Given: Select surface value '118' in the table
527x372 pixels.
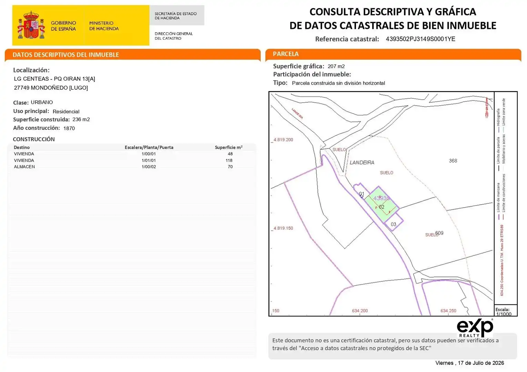Looking at the screenshot, I should [x=229, y=161].
